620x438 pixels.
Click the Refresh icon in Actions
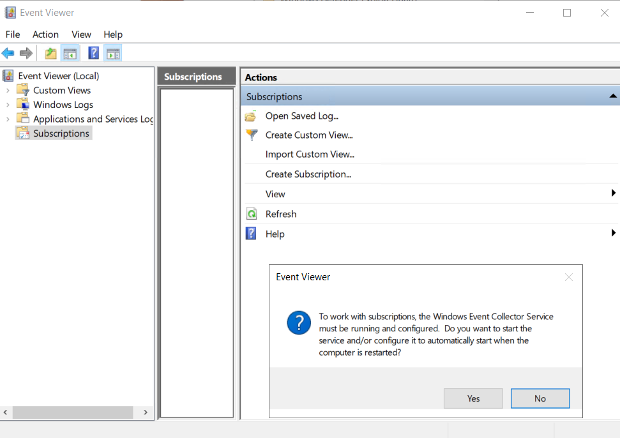coord(252,214)
